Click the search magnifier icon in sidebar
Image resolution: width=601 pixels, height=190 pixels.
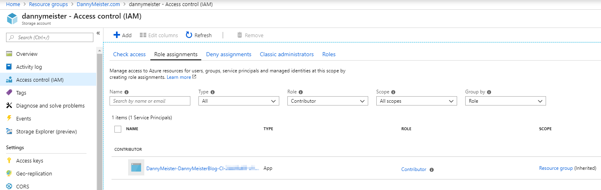pyautogui.click(x=12, y=38)
